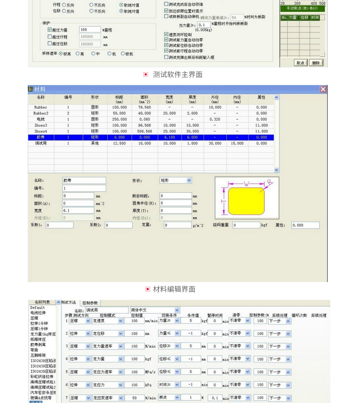Enable the 超过行程 protection checkbox
Screen dimensions: 355x403
(50, 37)
